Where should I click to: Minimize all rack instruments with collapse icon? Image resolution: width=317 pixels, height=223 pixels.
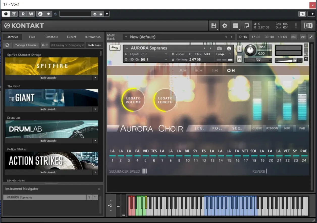311,37
